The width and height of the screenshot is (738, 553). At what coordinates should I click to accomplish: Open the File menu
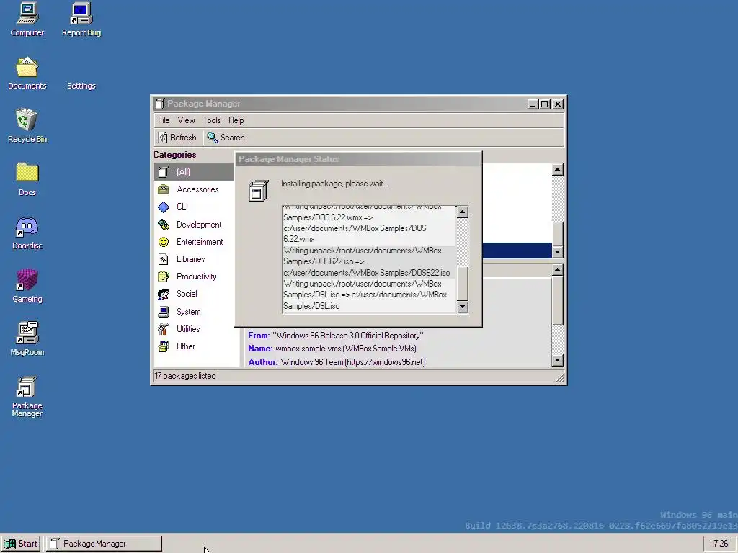(x=164, y=120)
